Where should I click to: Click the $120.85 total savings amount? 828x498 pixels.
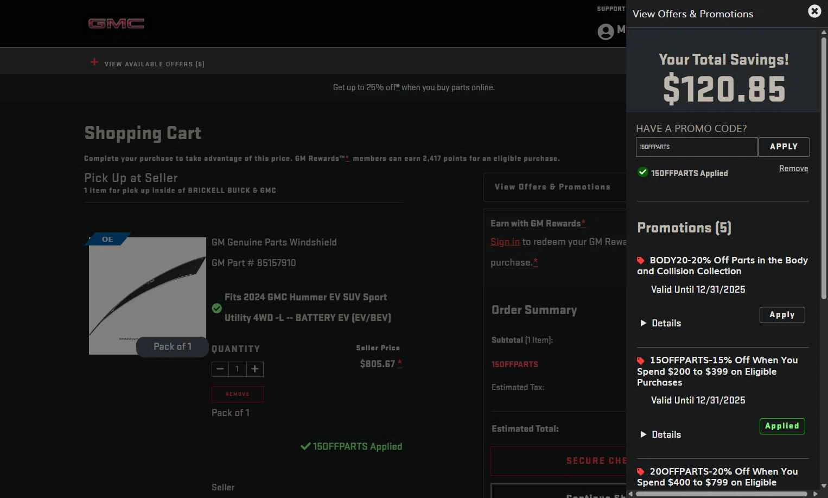tap(724, 90)
